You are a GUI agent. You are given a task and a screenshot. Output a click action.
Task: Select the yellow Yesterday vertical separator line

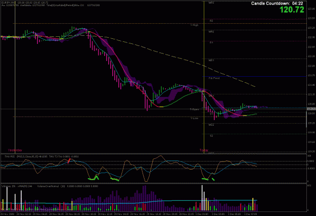pos(15,76)
